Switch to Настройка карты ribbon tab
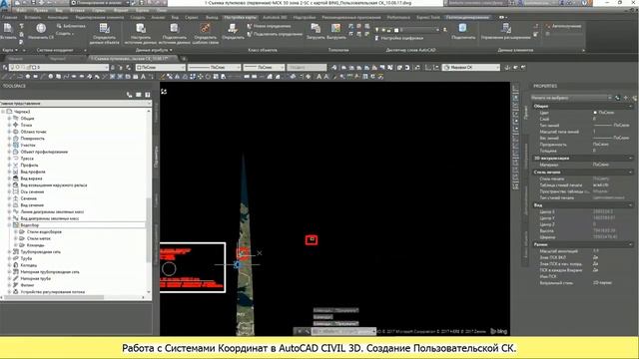639x359 pixels. pos(240,18)
